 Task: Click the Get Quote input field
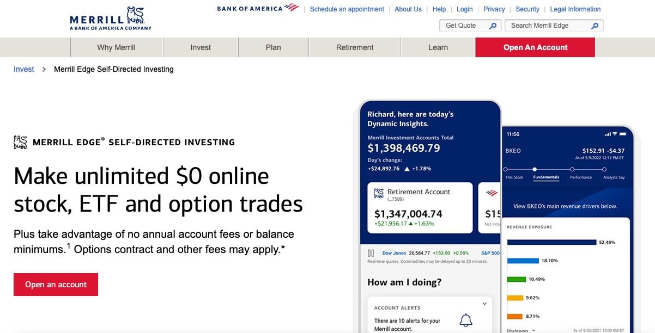[x=470, y=26]
